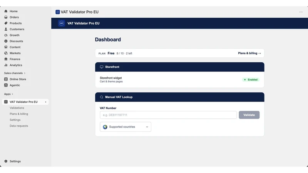Click the Finance bank icon
The image size is (308, 173).
(6, 59)
